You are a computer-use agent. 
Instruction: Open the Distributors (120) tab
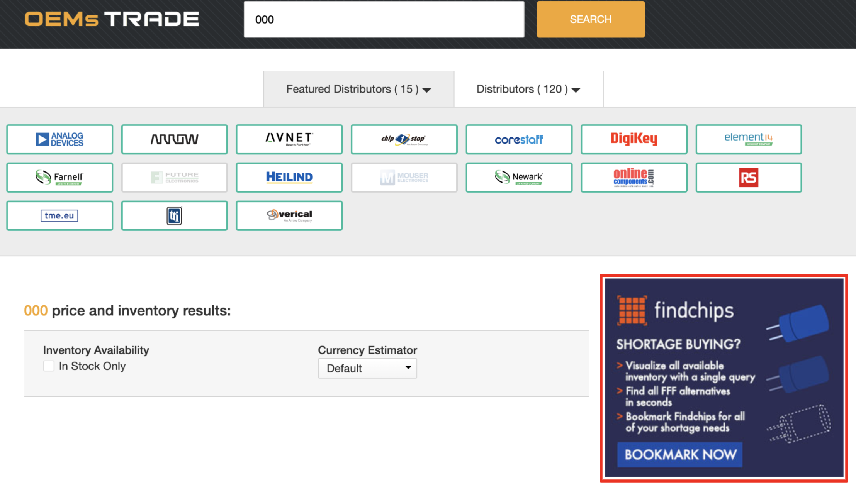click(x=528, y=89)
